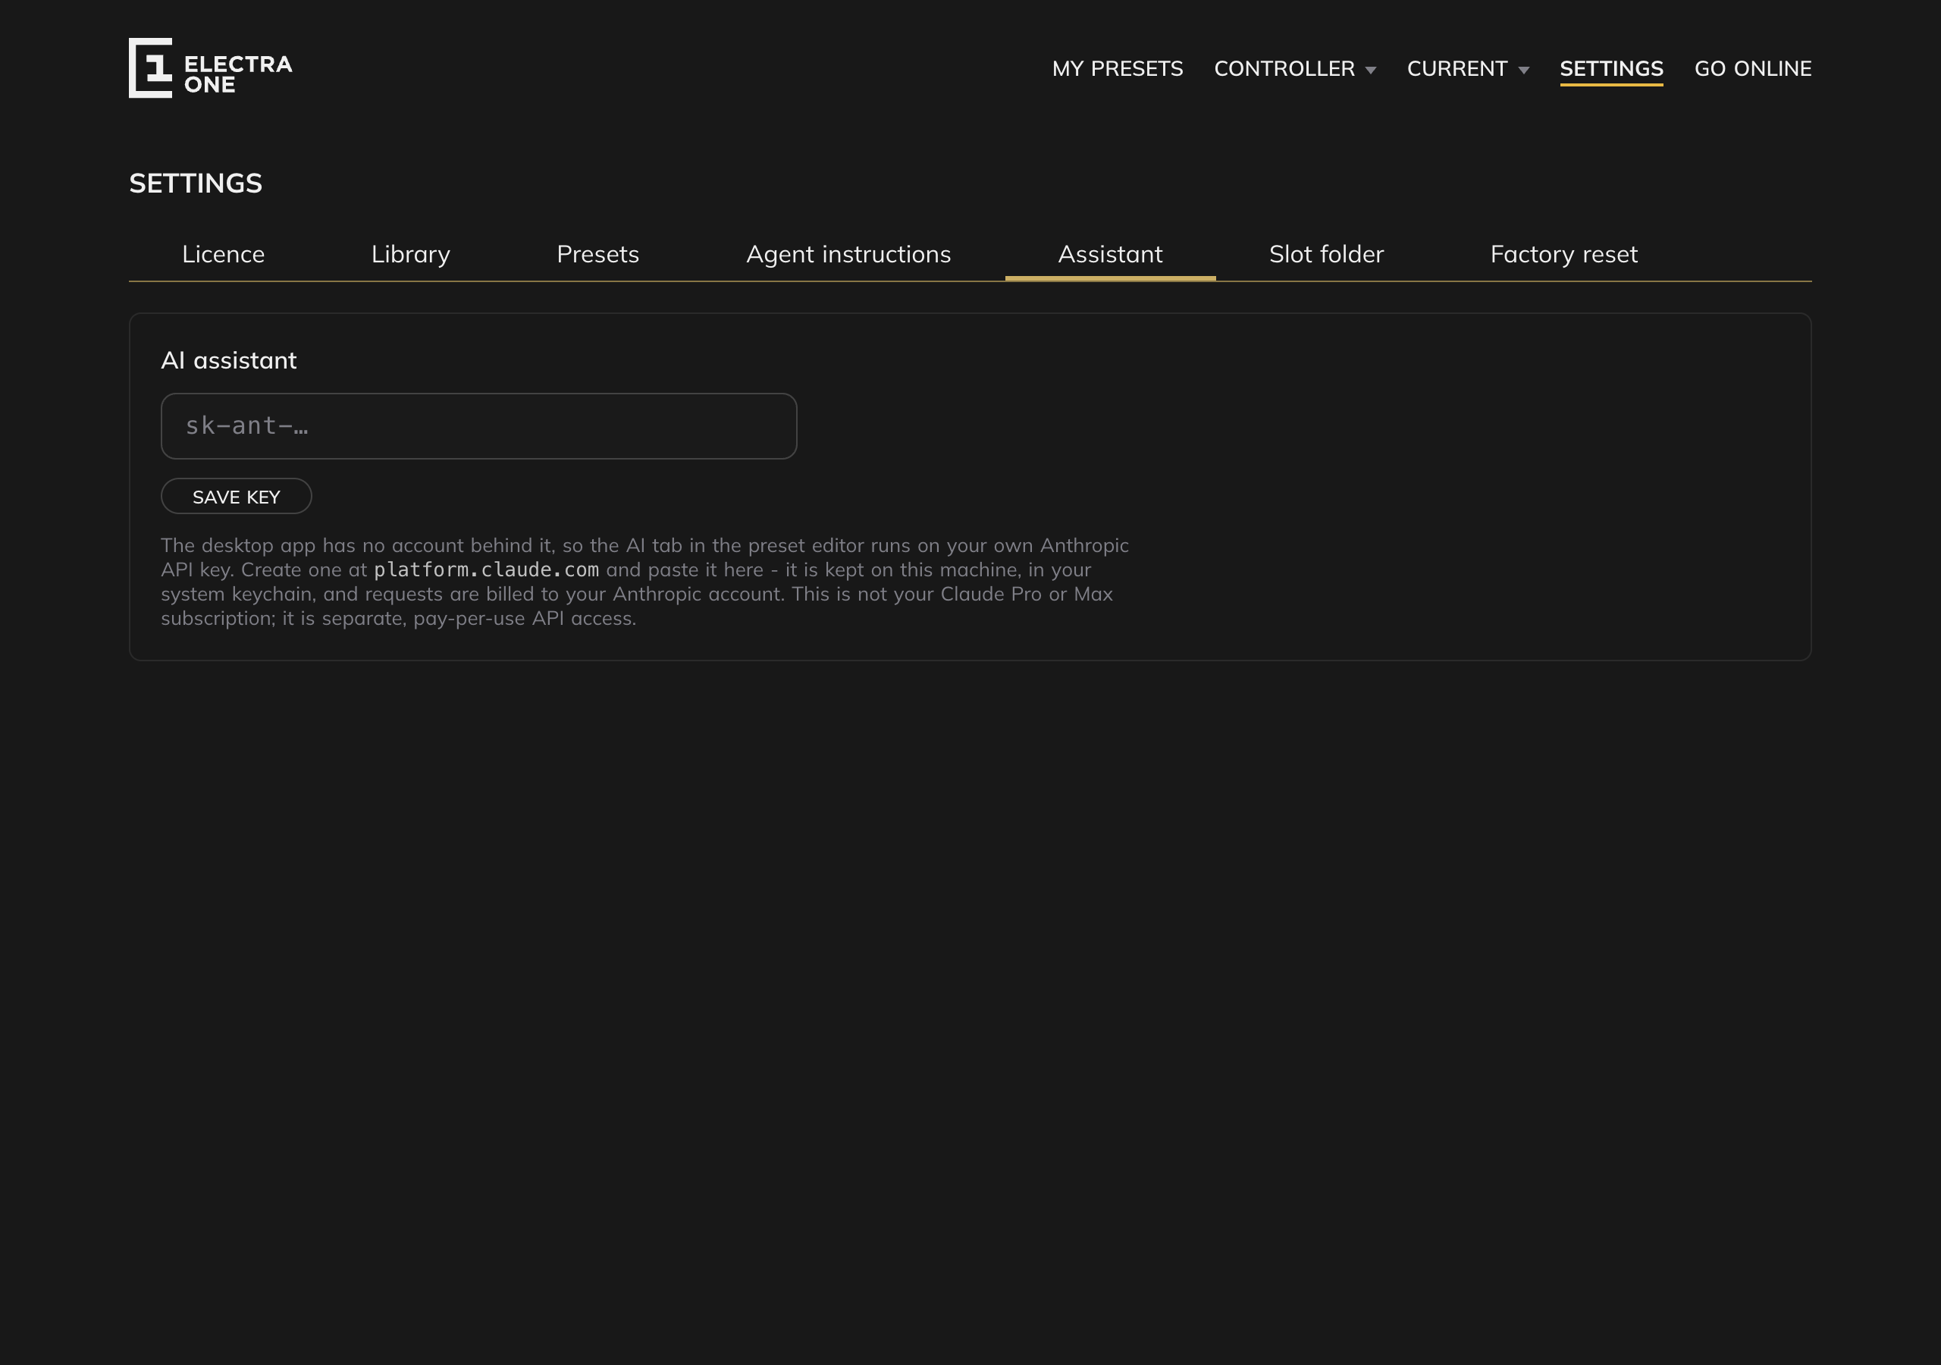Switch to the Library tab
1941x1365 pixels.
tap(411, 254)
